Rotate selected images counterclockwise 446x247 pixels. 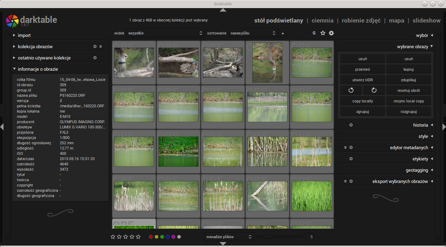(351, 90)
